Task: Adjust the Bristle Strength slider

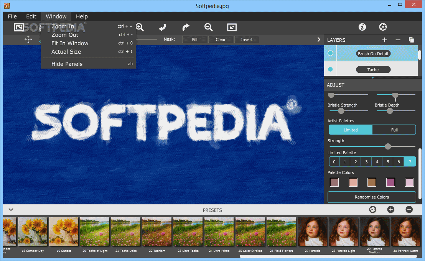Action: tap(341, 111)
